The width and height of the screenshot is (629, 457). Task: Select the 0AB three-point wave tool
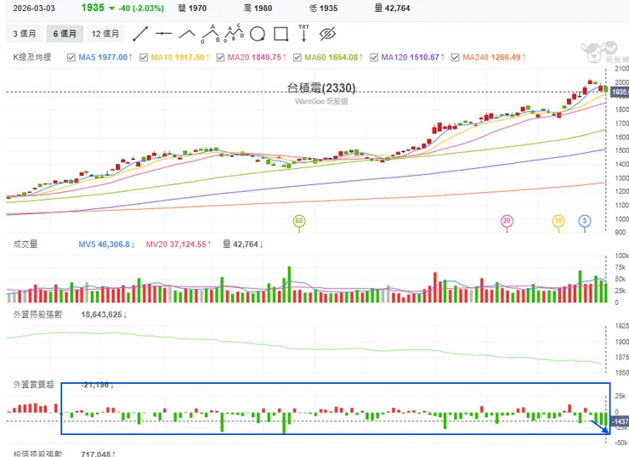211,34
